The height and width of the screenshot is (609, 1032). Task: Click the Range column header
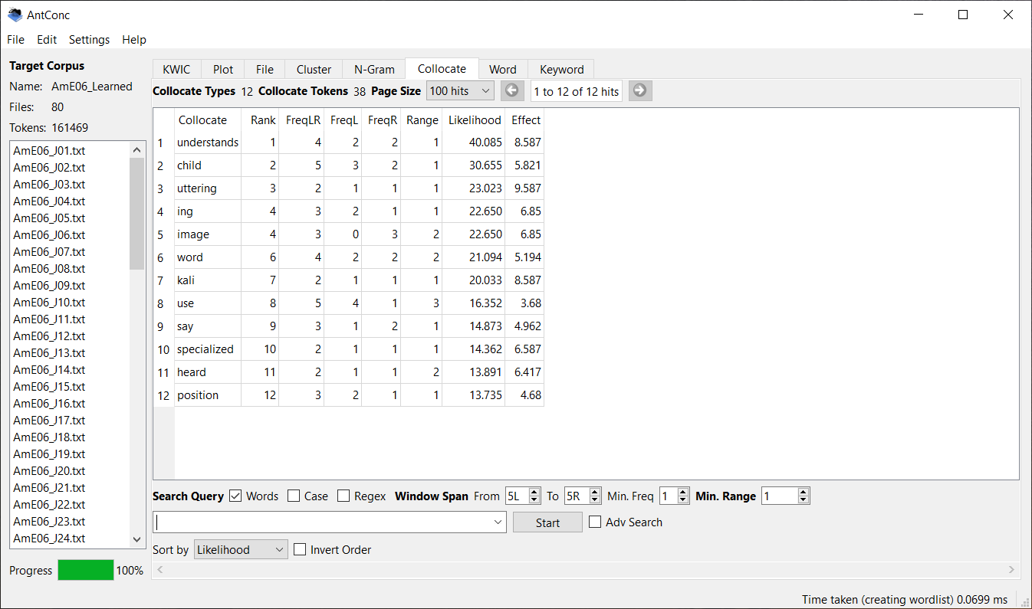tap(422, 120)
